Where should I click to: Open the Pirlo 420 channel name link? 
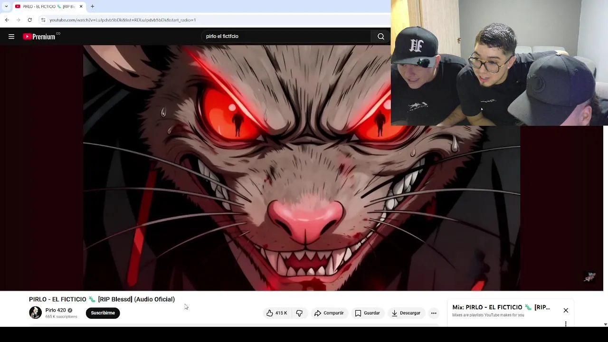click(x=56, y=310)
